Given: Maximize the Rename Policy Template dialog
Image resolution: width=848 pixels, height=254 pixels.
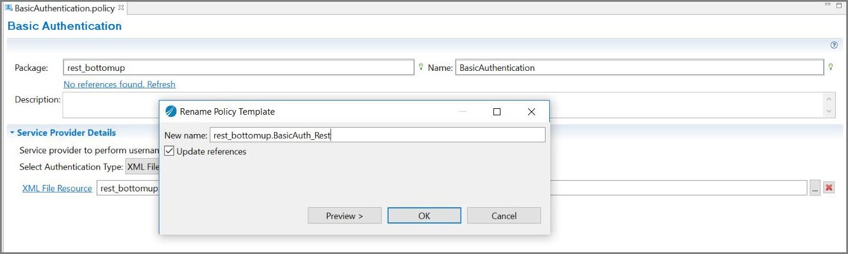Looking at the screenshot, I should click(497, 111).
